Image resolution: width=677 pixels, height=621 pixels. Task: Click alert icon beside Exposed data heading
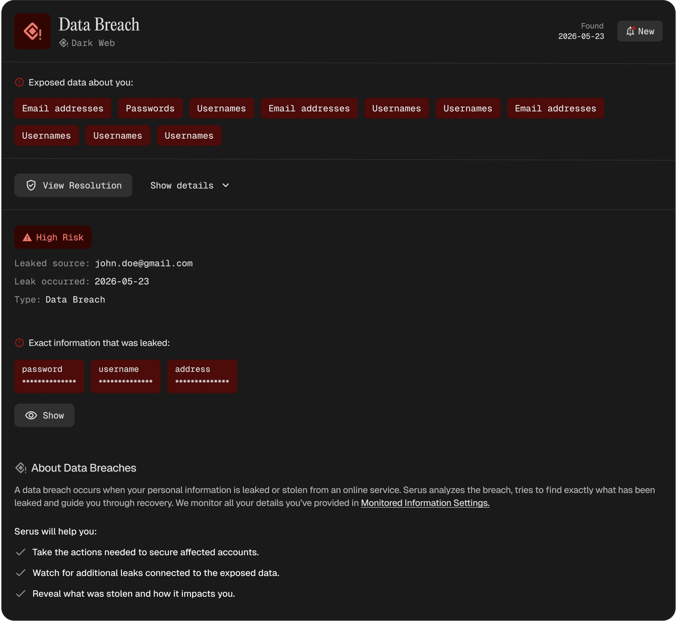(x=19, y=82)
